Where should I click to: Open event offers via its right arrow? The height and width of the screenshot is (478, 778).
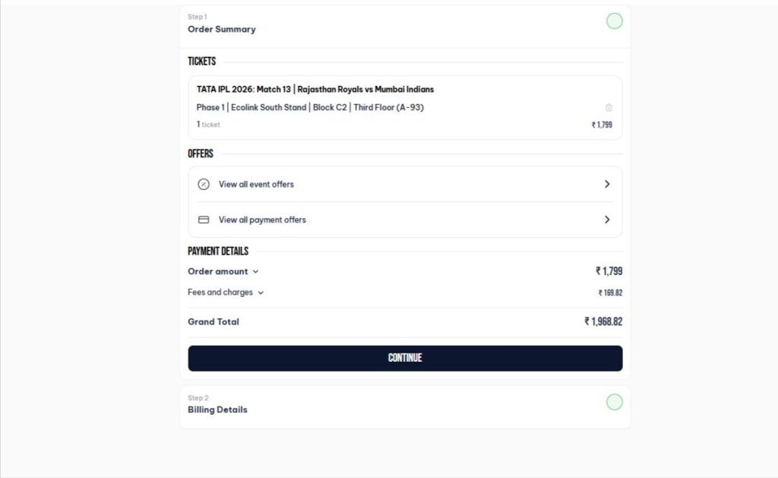607,184
